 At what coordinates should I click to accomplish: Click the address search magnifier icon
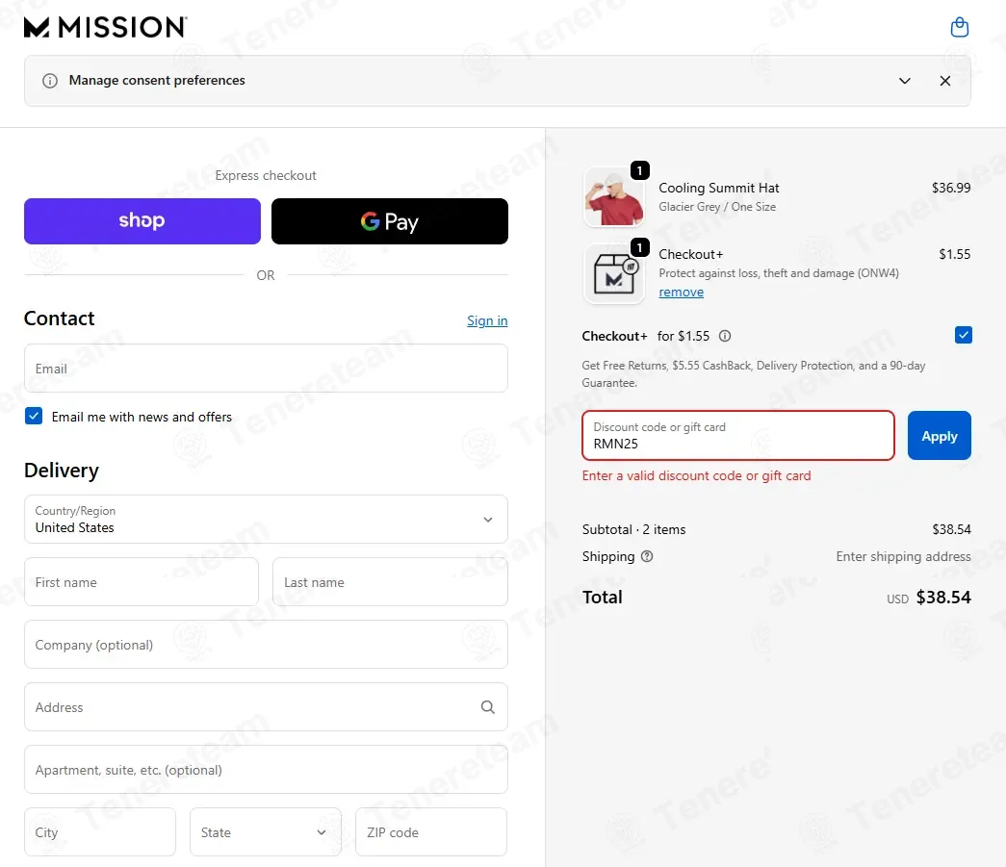pos(488,706)
